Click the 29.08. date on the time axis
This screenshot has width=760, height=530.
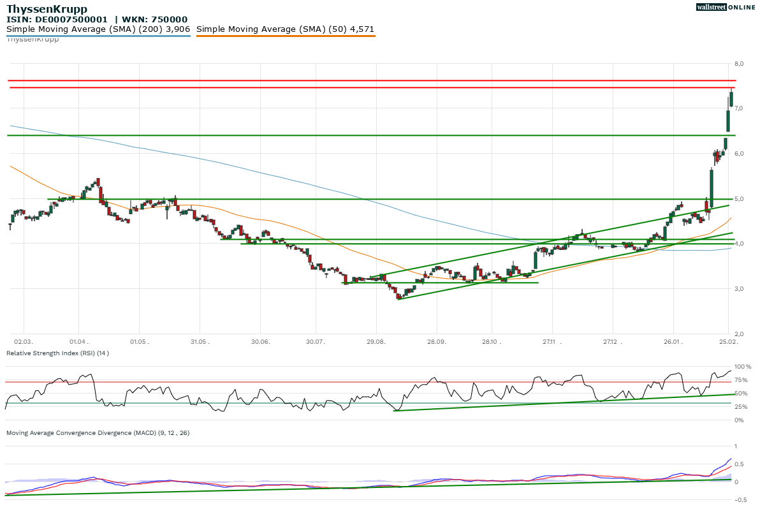coord(376,342)
